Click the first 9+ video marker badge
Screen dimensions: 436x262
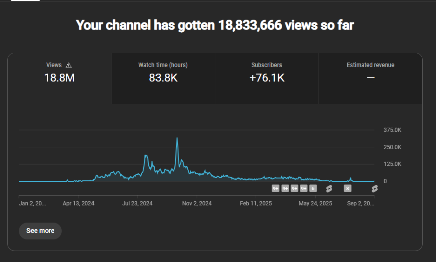(275, 189)
